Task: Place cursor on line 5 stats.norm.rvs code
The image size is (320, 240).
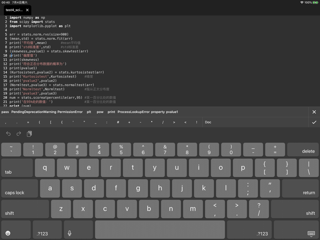Action: click(39, 34)
